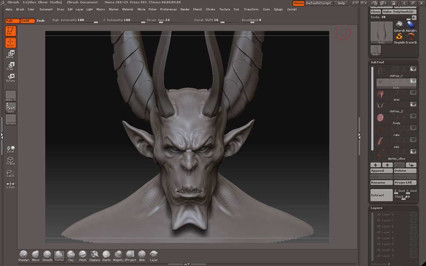Viewport: 426px width, 266px height.
Task: Enable the Lasso selection button
Action: 11,173
